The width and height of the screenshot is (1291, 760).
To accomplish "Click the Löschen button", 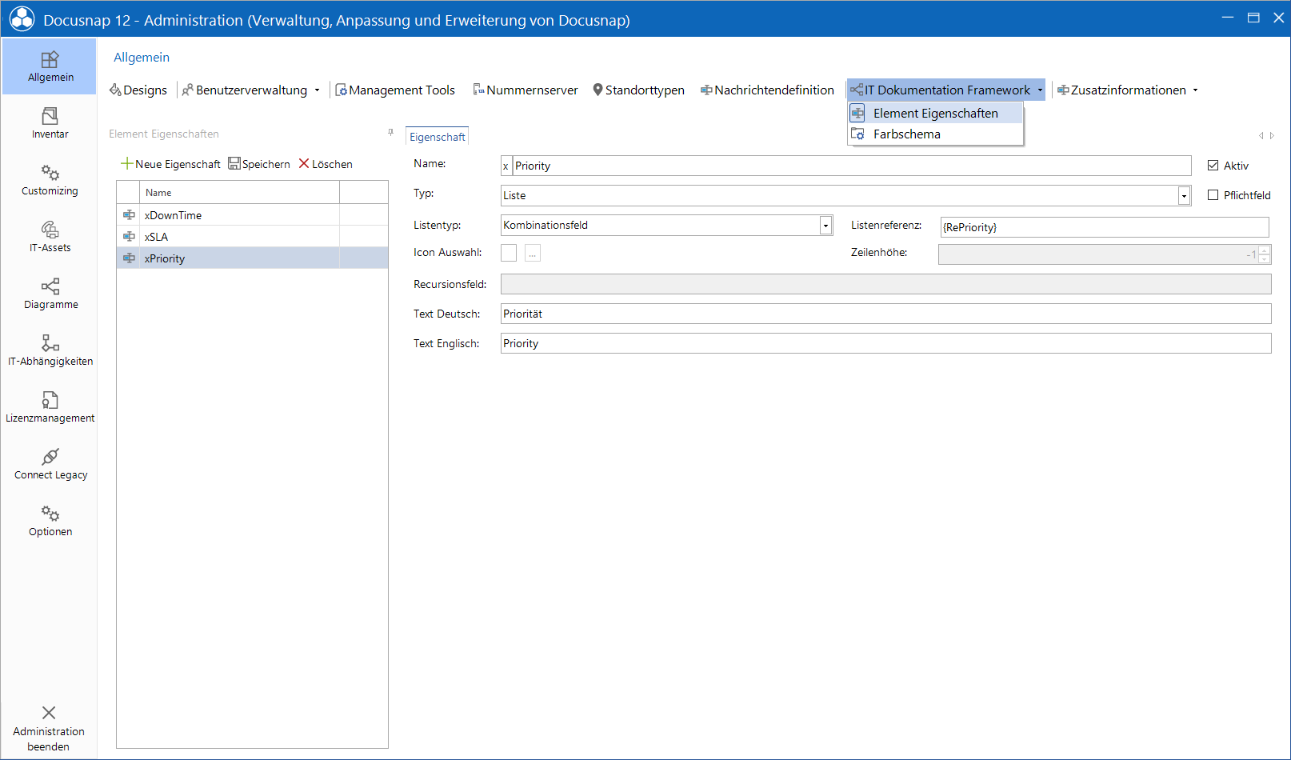I will [x=326, y=164].
